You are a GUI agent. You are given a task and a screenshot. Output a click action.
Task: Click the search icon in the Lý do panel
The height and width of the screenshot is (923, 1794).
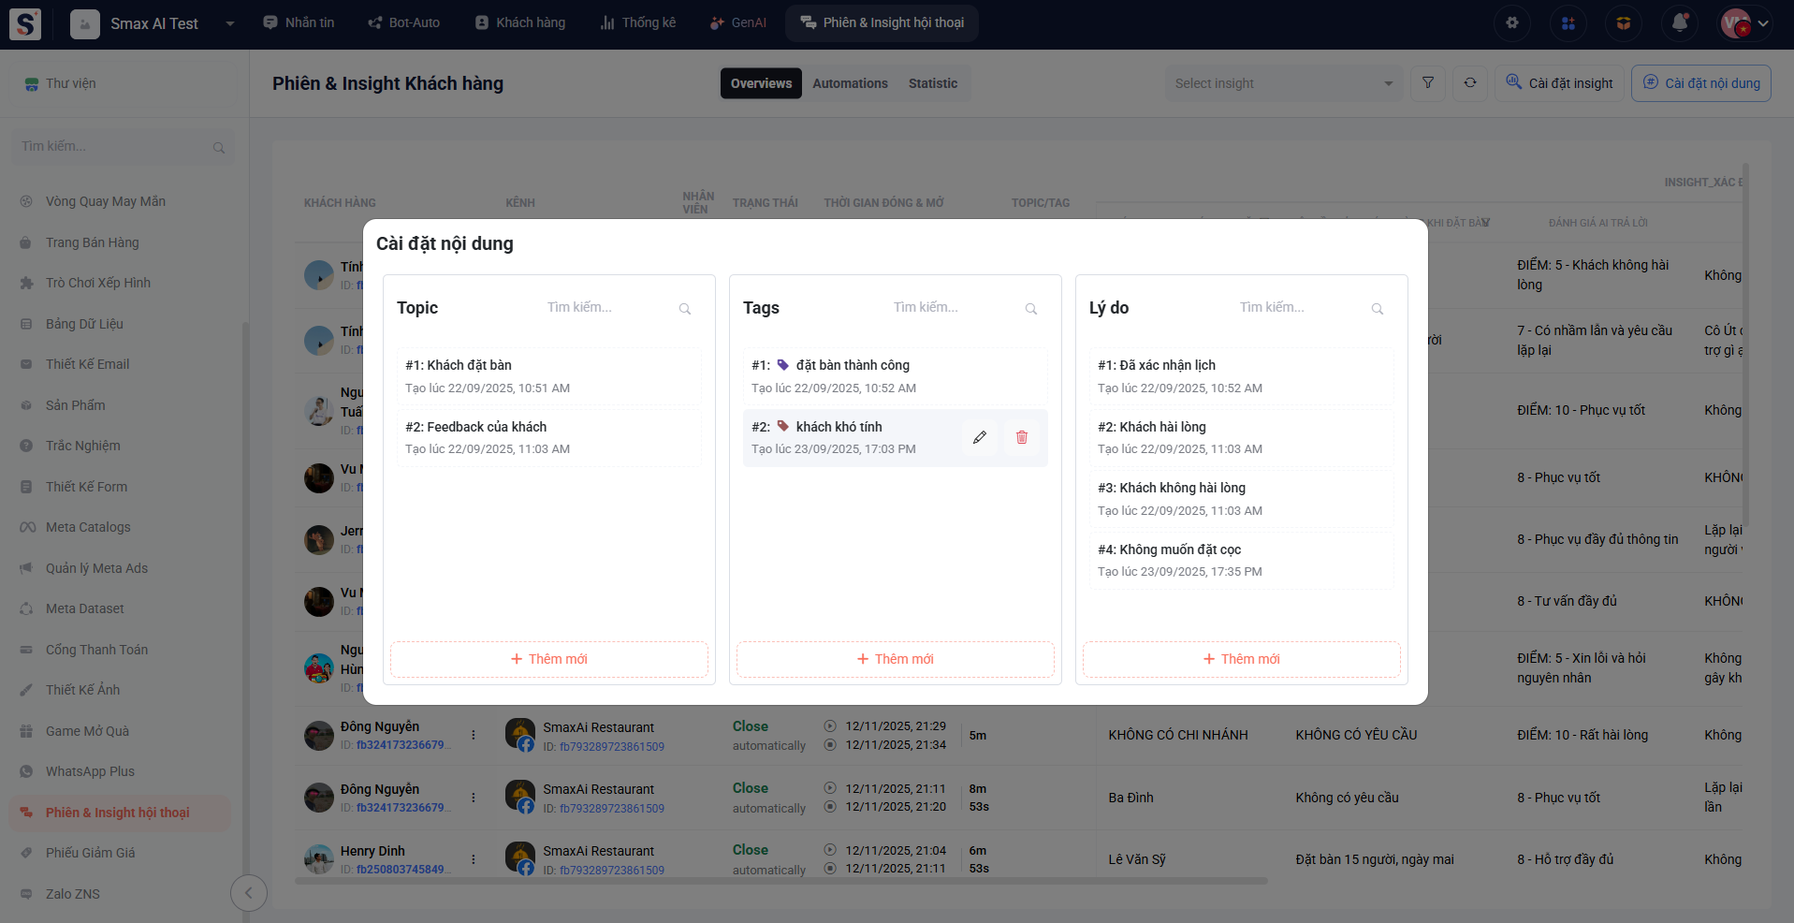(1377, 309)
